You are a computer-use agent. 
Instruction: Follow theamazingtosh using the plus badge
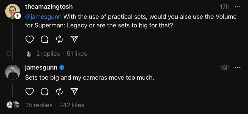18,16
